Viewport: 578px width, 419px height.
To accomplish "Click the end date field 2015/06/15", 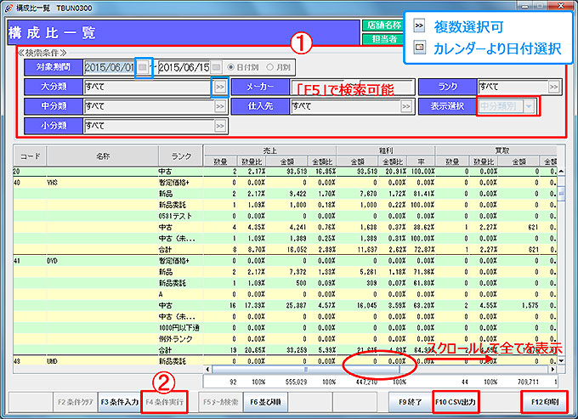I will click(184, 67).
